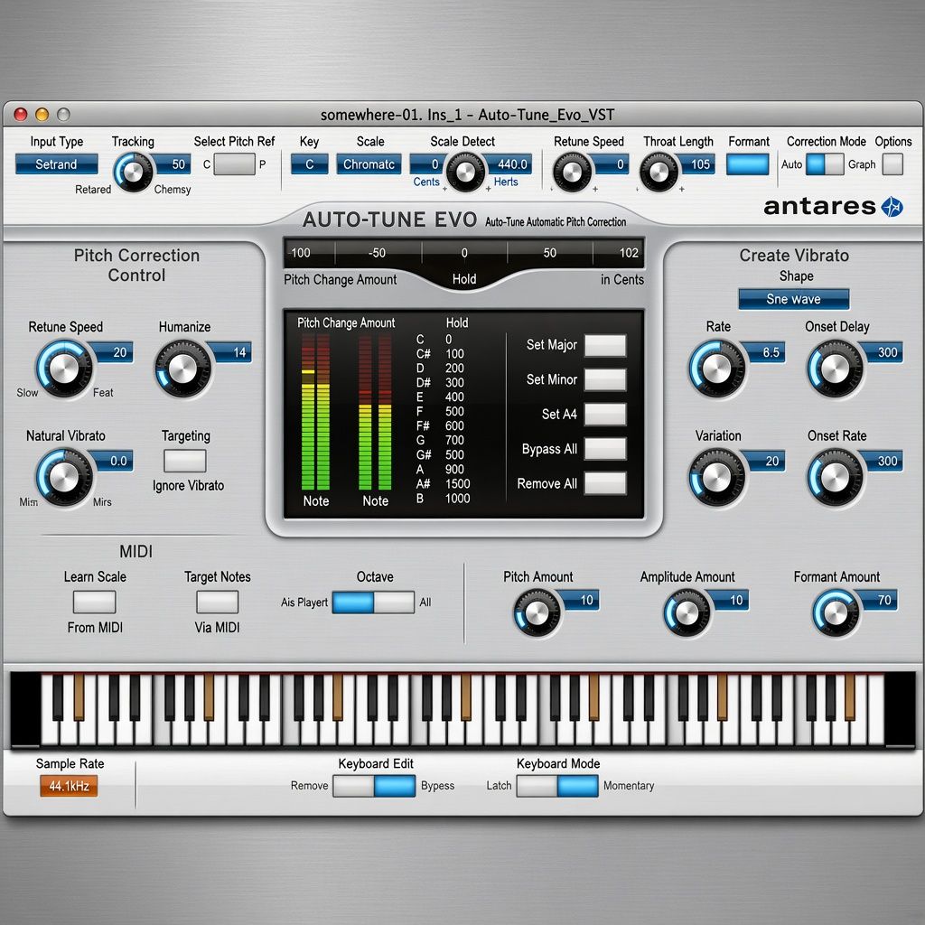
Task: Toggle the Formant button
Action: (x=747, y=164)
